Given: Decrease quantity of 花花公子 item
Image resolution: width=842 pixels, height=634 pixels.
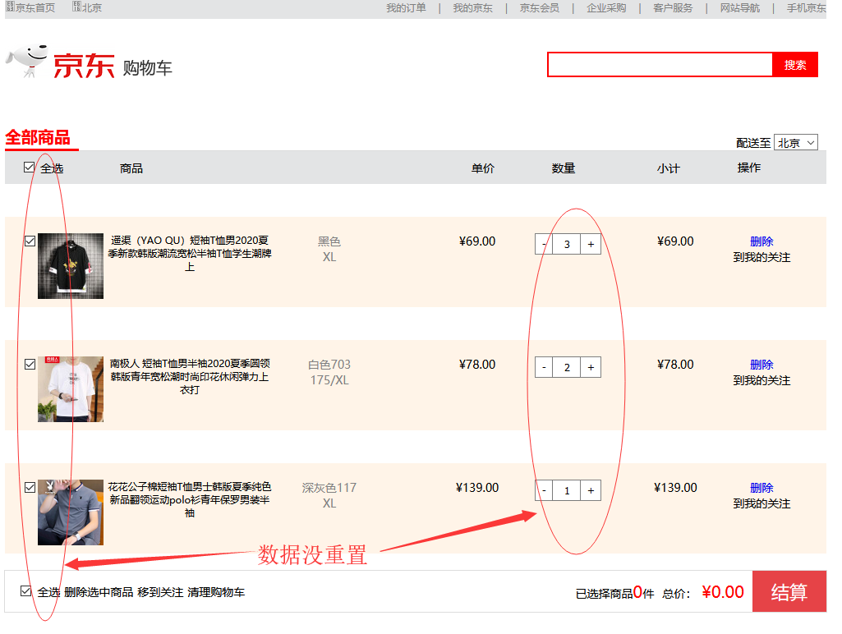Looking at the screenshot, I should pos(544,490).
